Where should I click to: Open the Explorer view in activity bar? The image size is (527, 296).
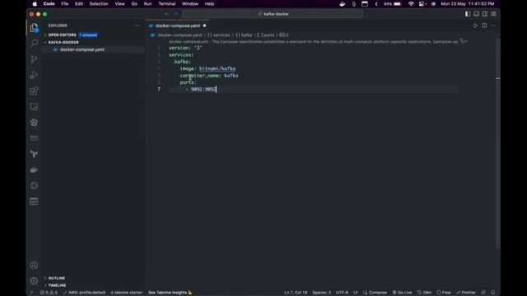pyautogui.click(x=34, y=27)
